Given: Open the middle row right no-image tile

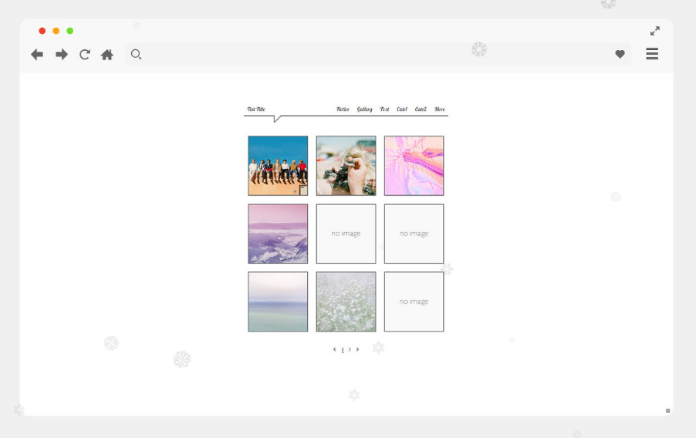Looking at the screenshot, I should click(x=414, y=234).
